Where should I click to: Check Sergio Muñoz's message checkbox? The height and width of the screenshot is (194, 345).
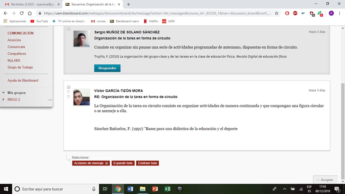pyautogui.click(x=69, y=28)
